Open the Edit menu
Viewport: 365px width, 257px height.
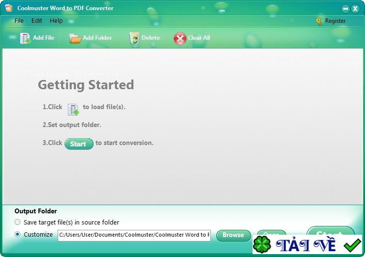click(37, 21)
